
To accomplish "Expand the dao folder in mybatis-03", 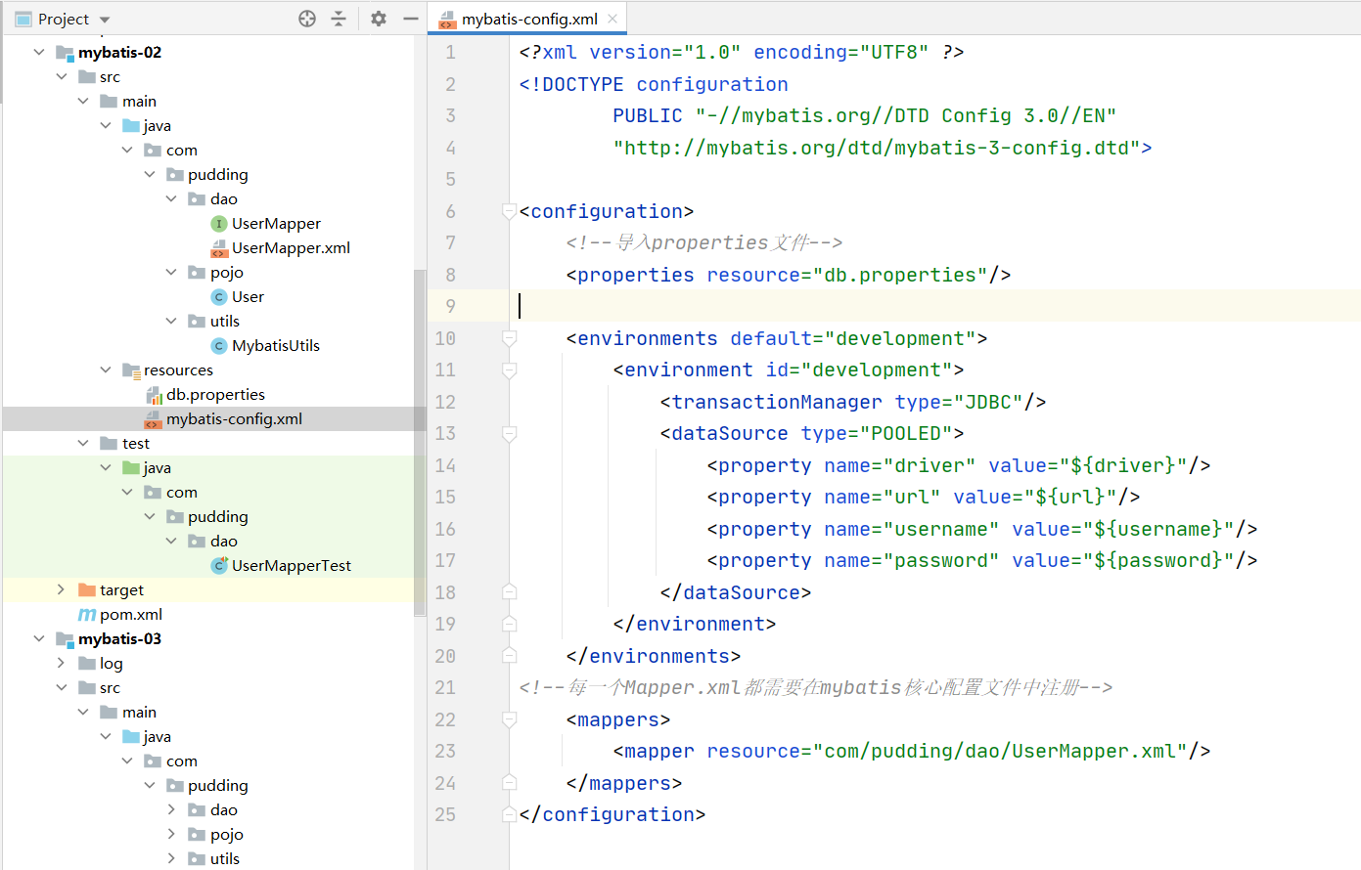I will (171, 809).
